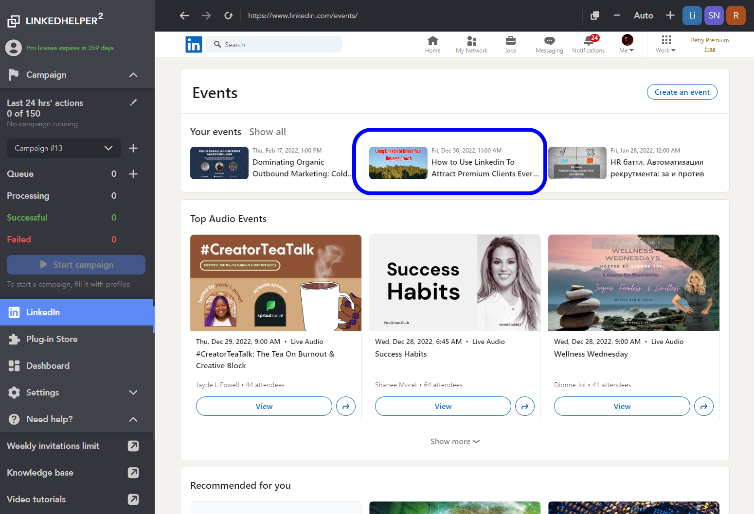
Task: Switch to the R account tab
Action: pyautogui.click(x=736, y=16)
